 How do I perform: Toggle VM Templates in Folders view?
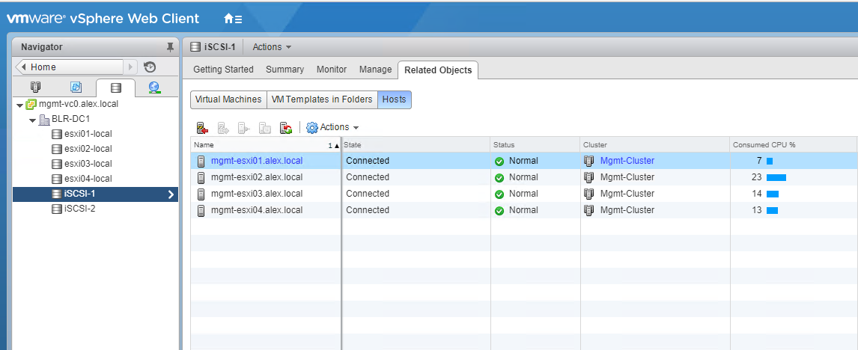321,99
